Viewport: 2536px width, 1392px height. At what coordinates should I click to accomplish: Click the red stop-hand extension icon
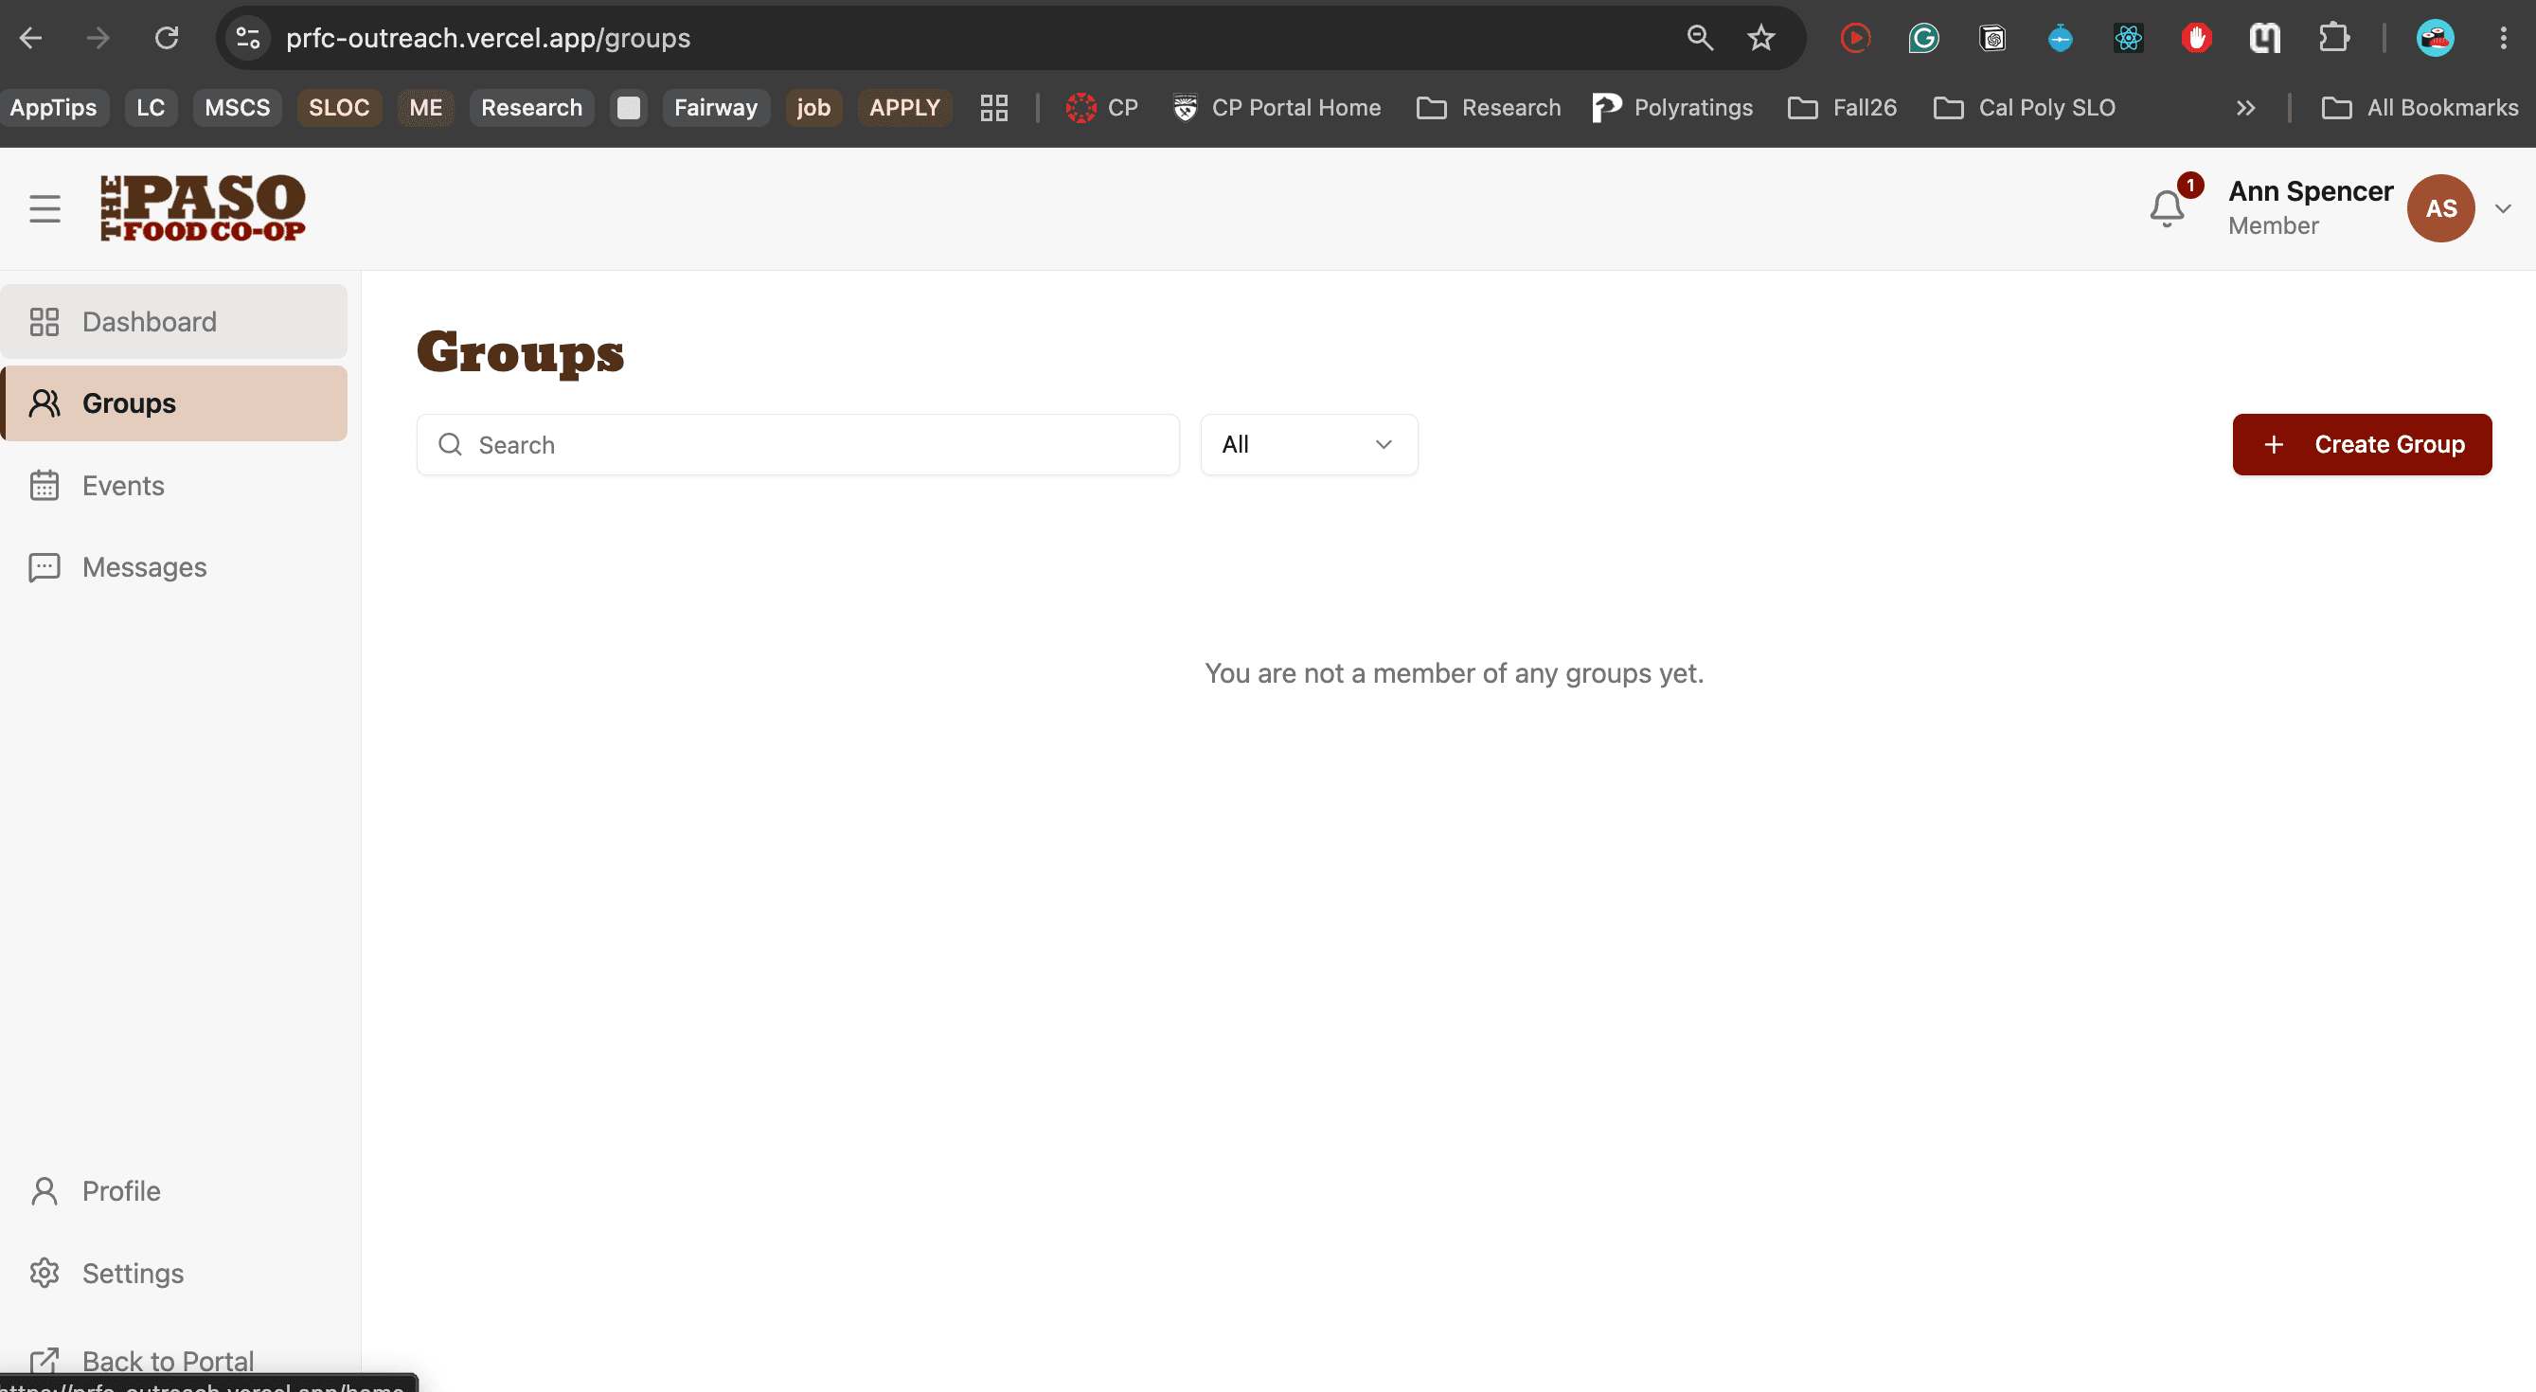(x=2196, y=39)
